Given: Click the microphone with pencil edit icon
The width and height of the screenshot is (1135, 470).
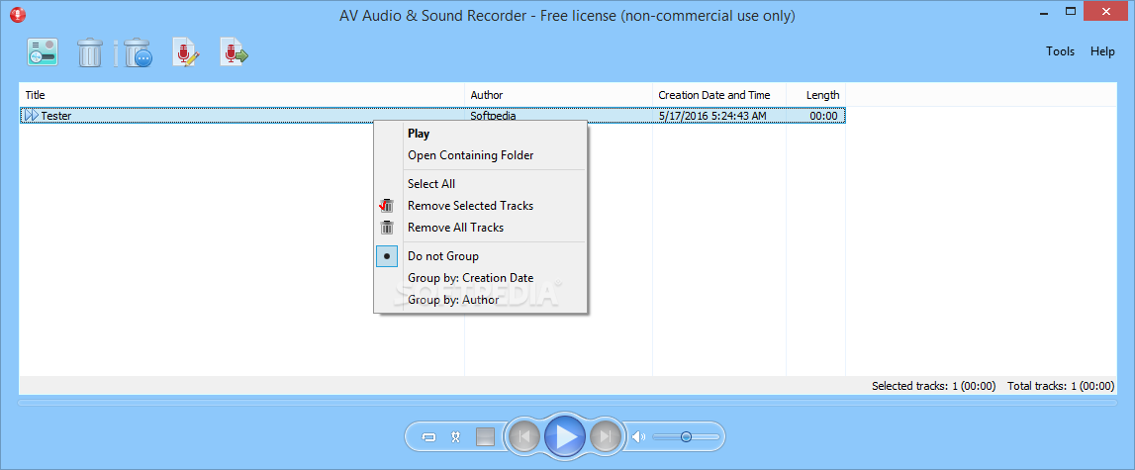Looking at the screenshot, I should coord(185,52).
